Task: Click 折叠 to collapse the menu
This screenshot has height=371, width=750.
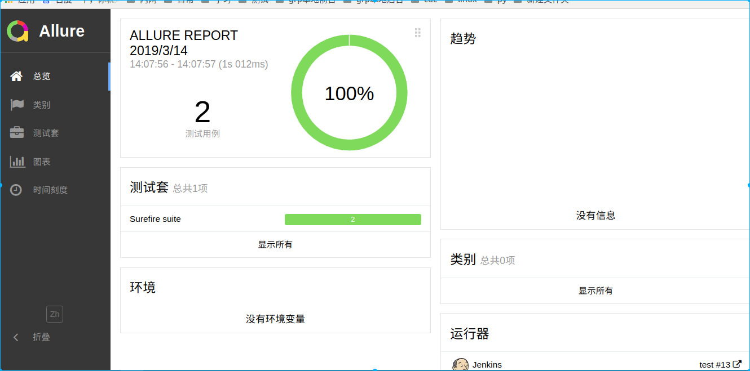Action: [41, 337]
